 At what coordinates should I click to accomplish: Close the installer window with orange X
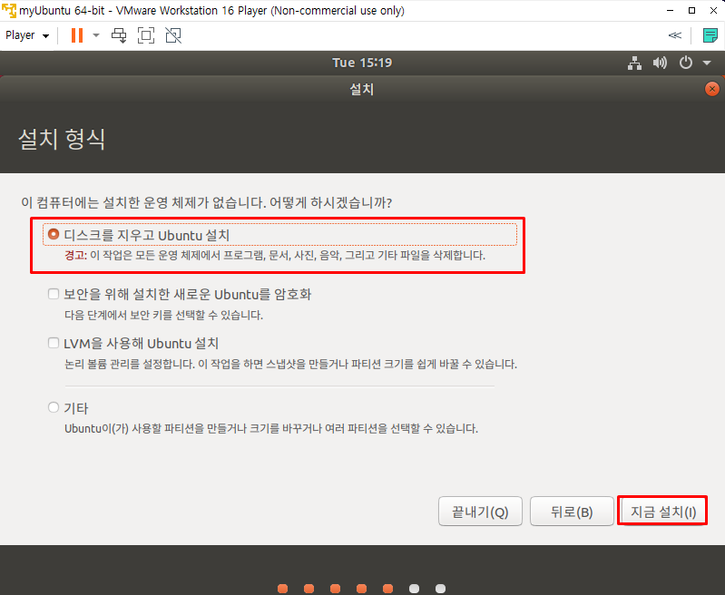point(712,89)
